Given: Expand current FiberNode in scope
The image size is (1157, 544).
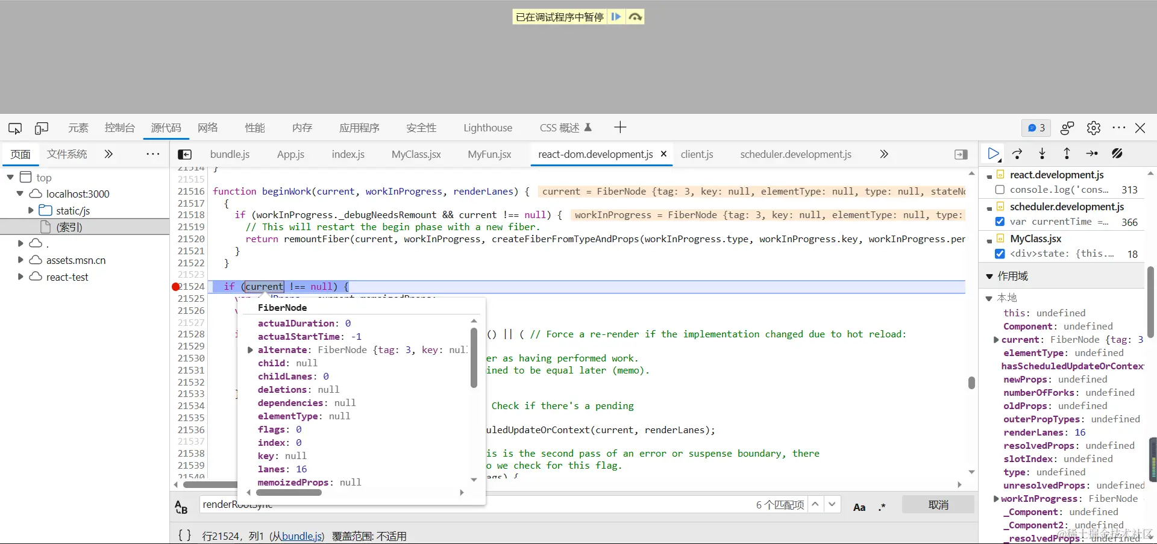Looking at the screenshot, I should (996, 340).
